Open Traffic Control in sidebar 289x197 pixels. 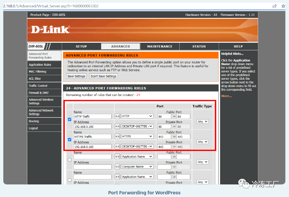(x=44, y=86)
